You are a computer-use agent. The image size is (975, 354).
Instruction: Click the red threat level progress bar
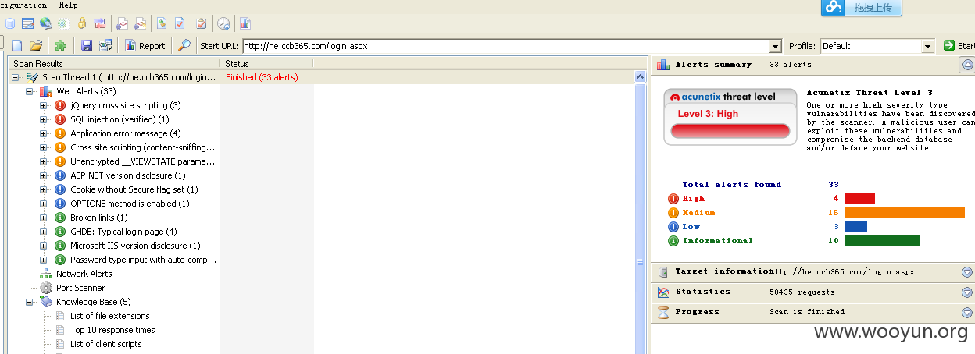pos(730,131)
